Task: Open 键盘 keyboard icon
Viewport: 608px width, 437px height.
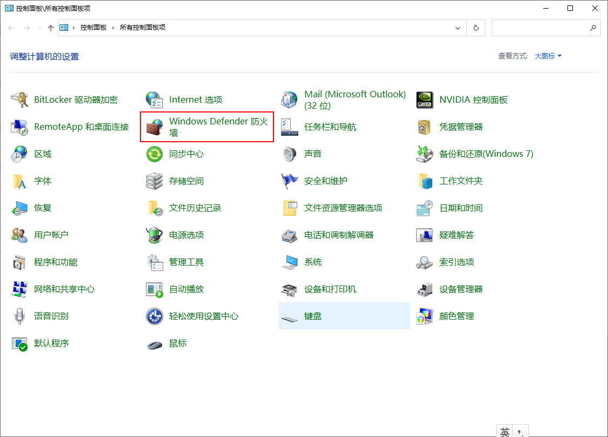Action: pos(289,319)
